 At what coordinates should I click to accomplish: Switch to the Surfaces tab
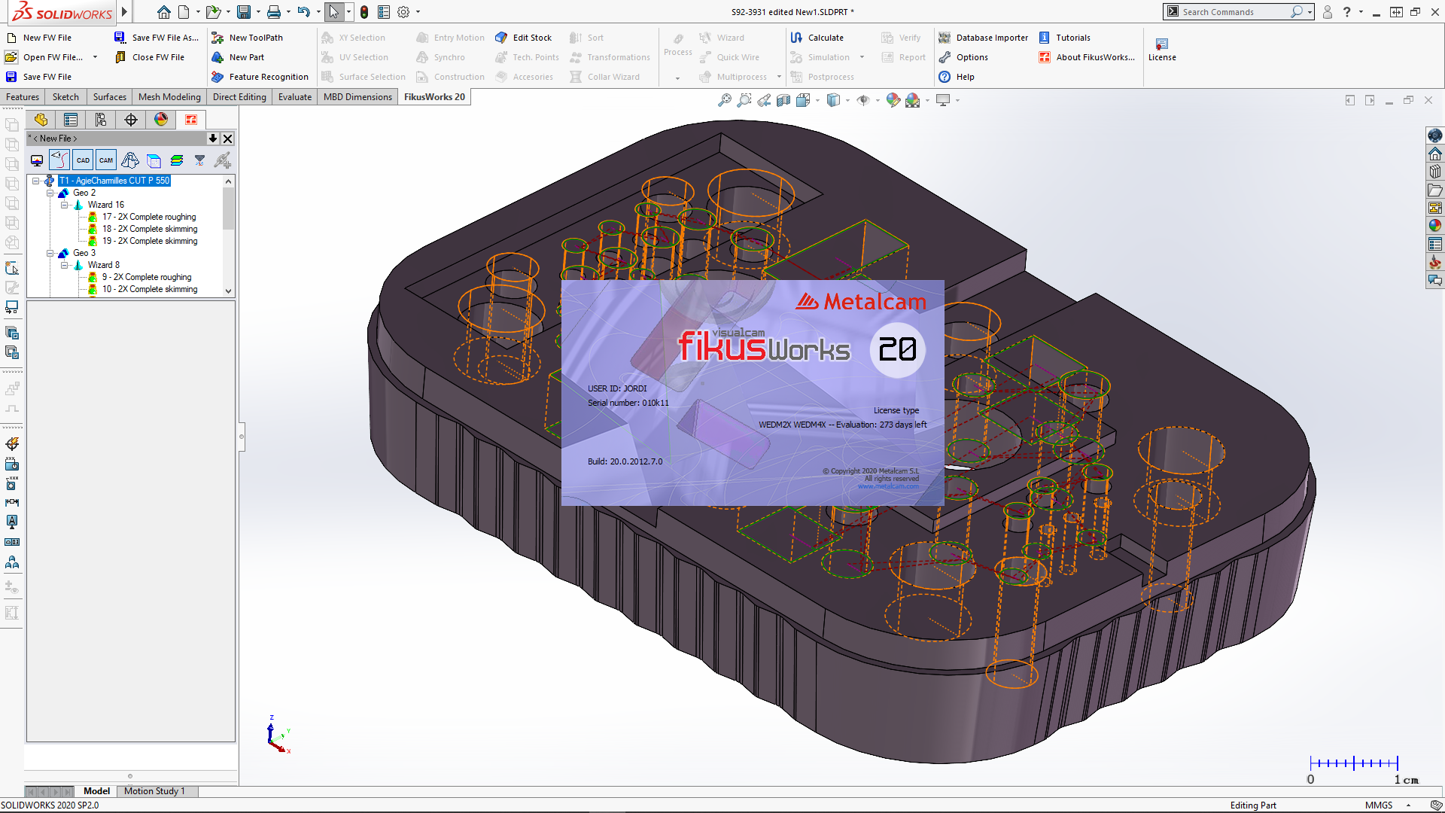tap(110, 96)
